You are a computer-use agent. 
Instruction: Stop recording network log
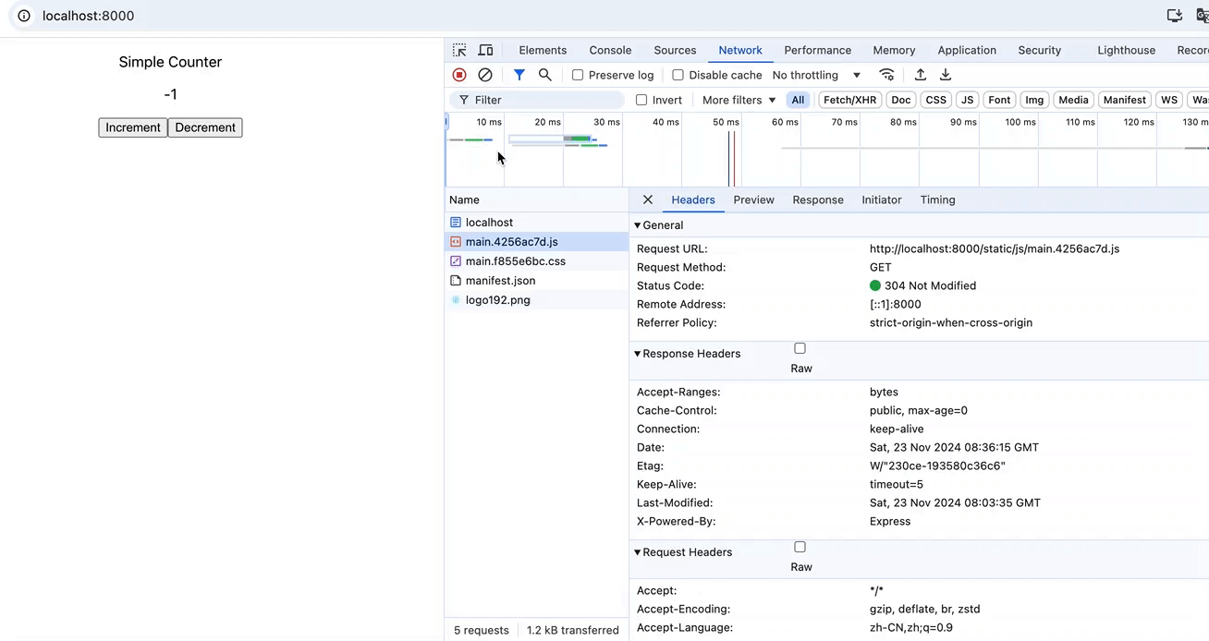pyautogui.click(x=459, y=75)
